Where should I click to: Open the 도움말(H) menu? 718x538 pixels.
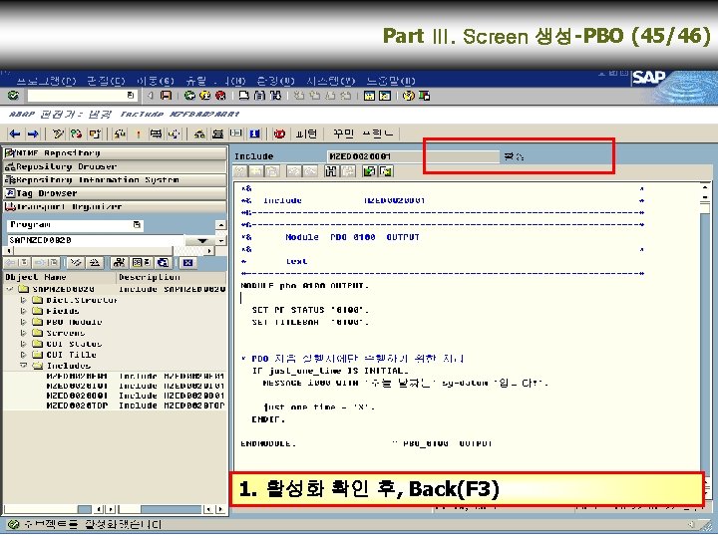pos(391,81)
